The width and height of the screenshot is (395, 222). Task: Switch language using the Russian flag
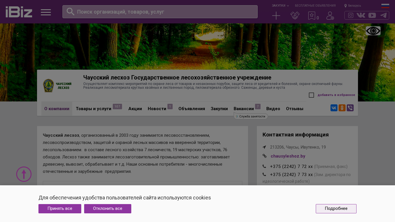tap(385, 6)
